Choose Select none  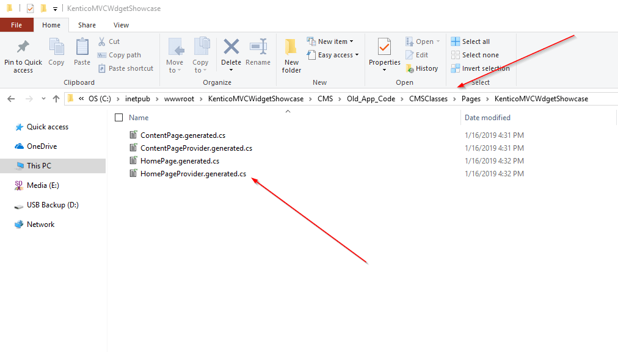click(x=475, y=55)
